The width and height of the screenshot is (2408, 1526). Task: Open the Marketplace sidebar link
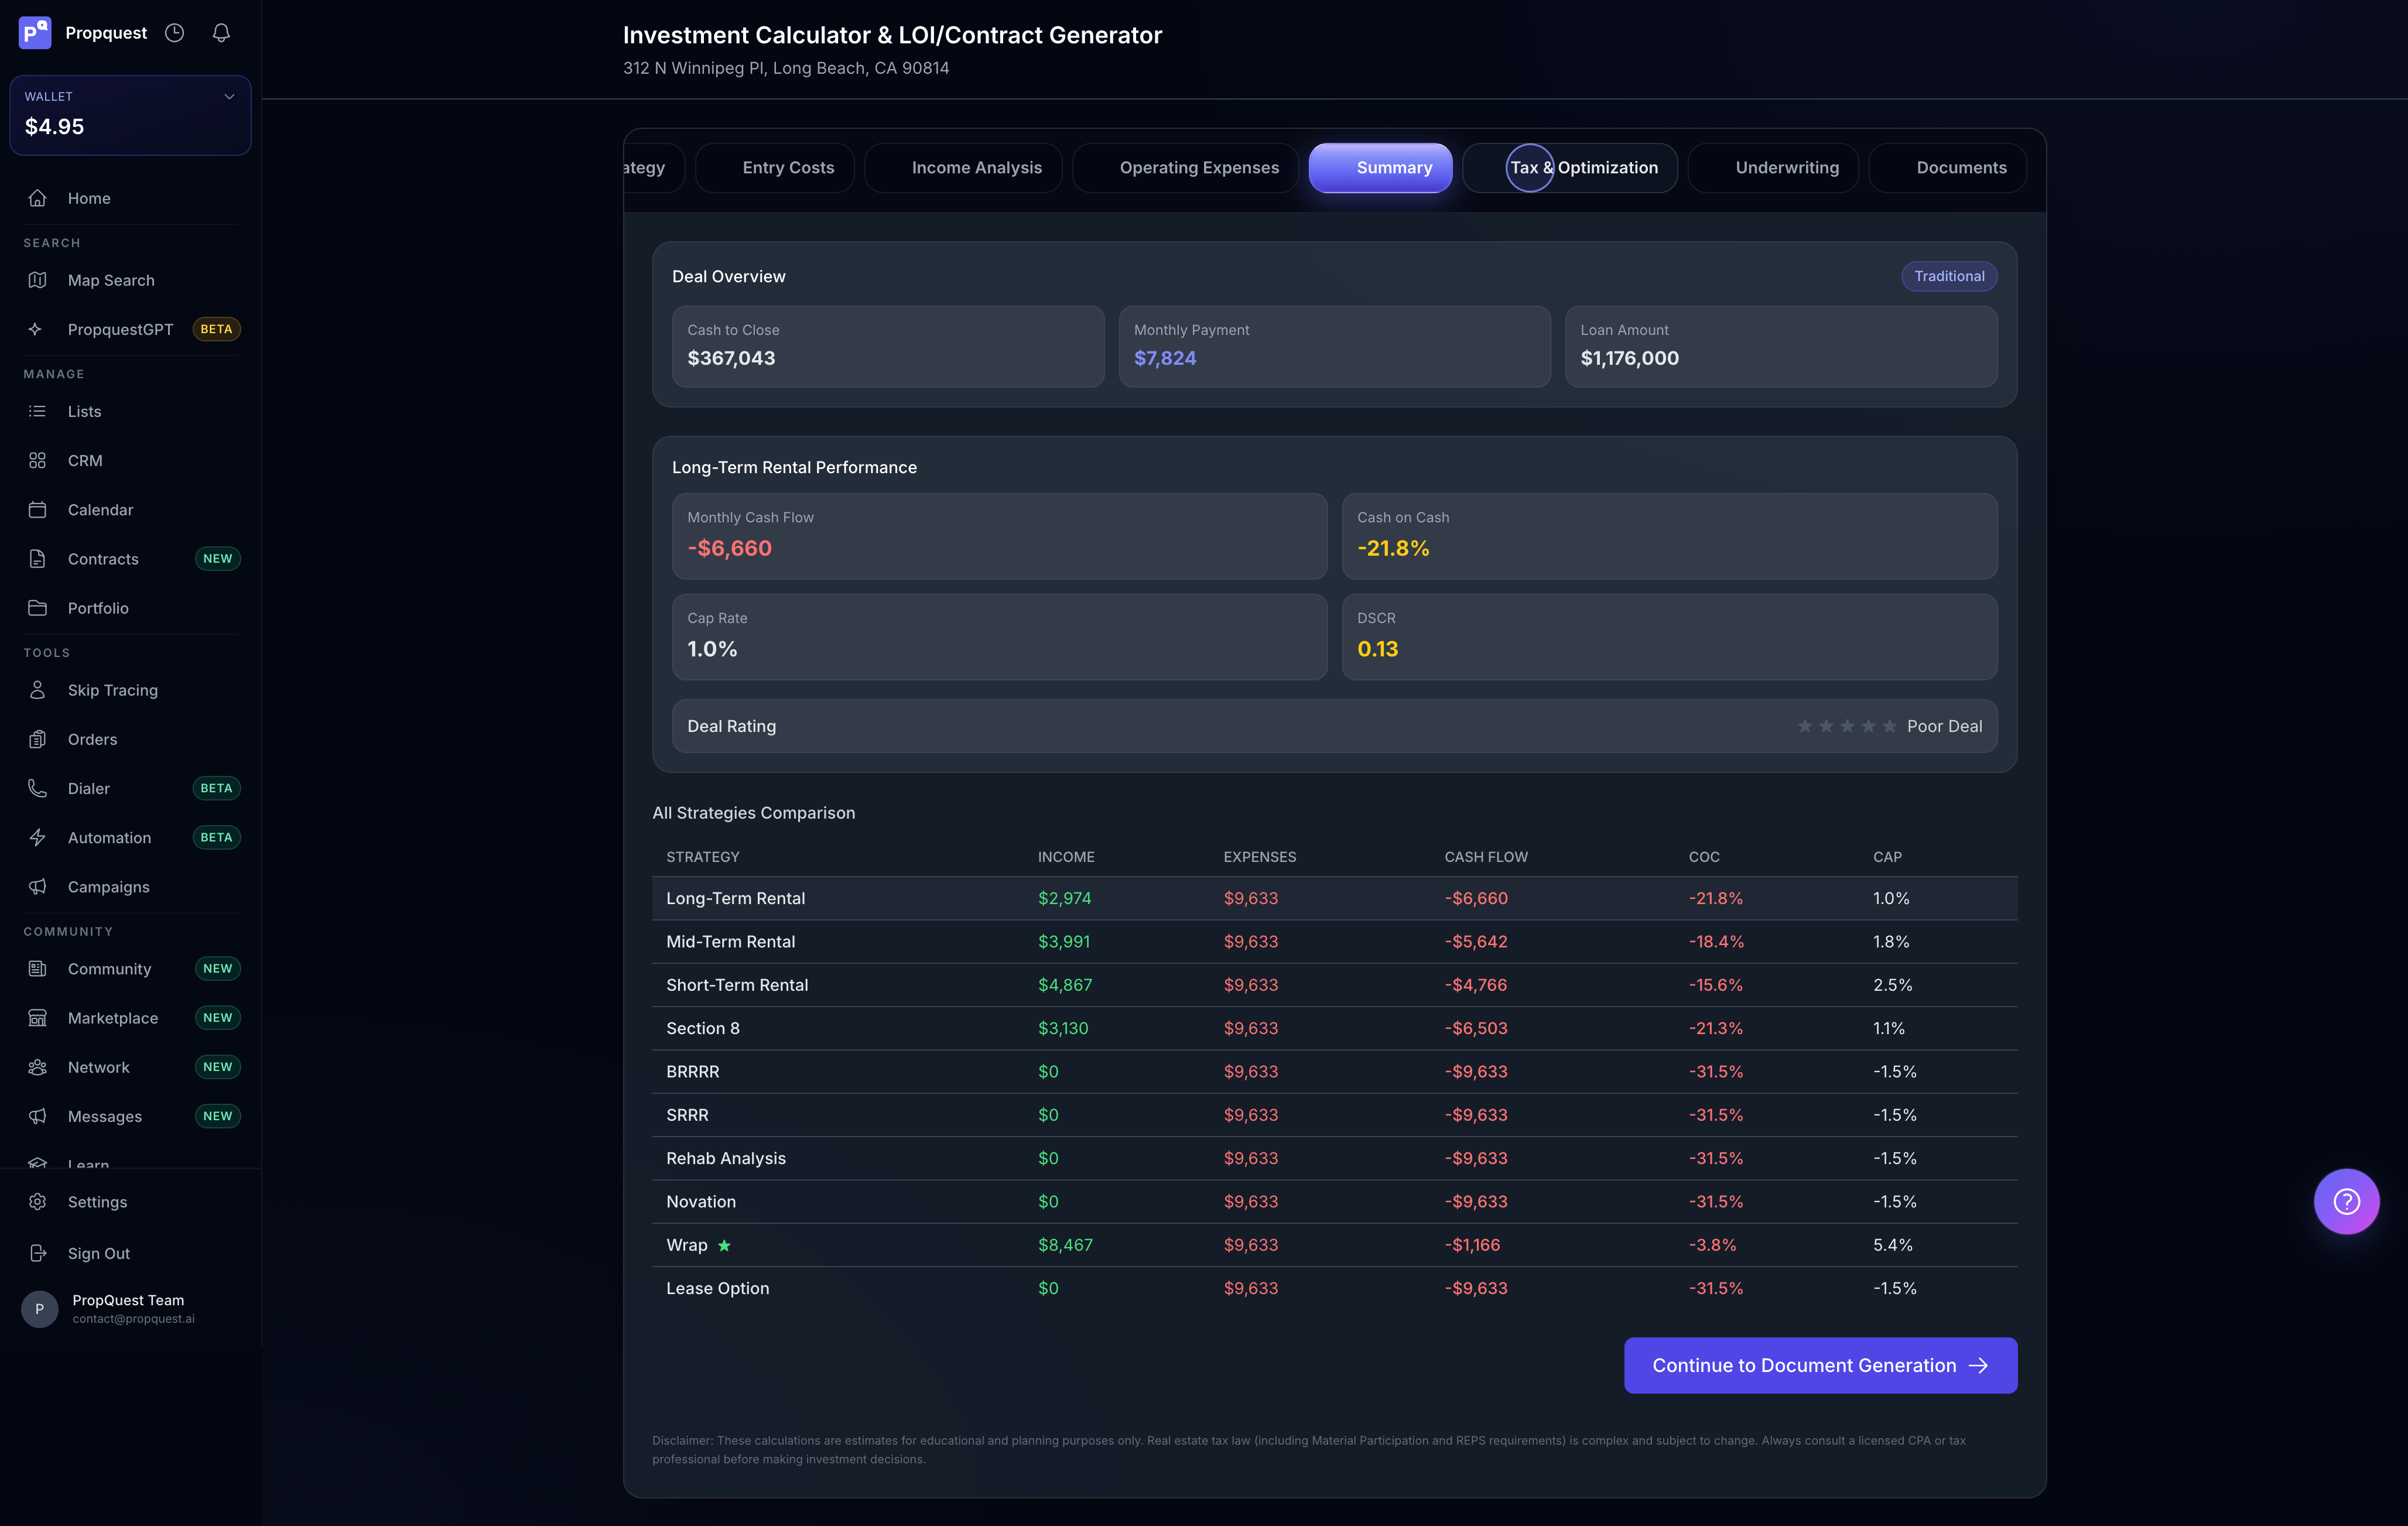click(131, 1018)
